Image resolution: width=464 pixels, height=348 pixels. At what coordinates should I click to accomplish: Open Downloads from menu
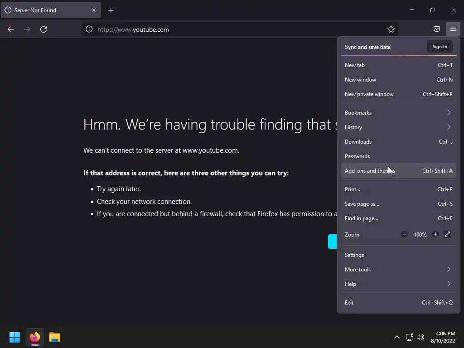tap(399, 142)
